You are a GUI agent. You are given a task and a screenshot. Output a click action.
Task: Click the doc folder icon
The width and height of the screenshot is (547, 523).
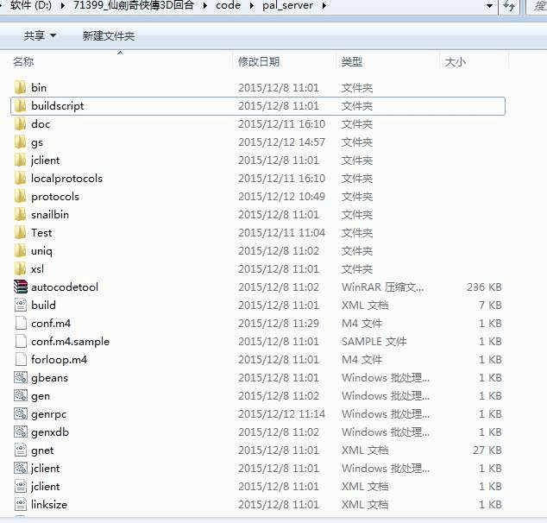[20, 124]
